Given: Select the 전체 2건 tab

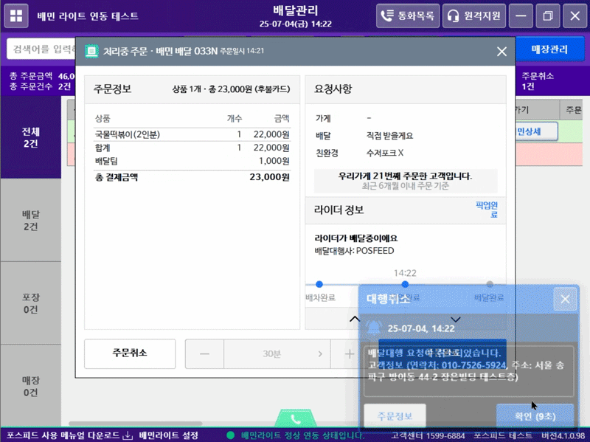Looking at the screenshot, I should [30, 137].
